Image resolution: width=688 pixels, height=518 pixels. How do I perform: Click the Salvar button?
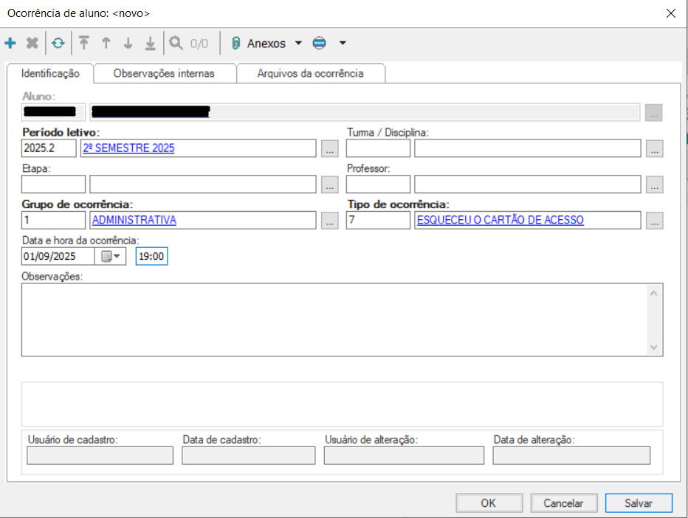638,503
